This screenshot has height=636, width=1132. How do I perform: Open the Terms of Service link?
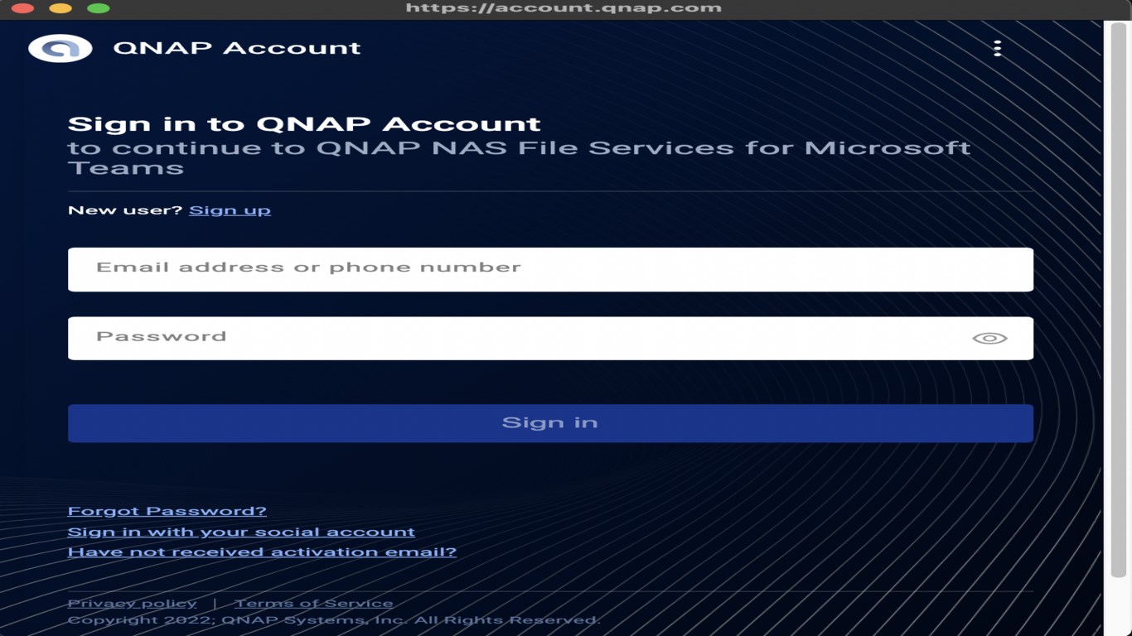point(314,603)
